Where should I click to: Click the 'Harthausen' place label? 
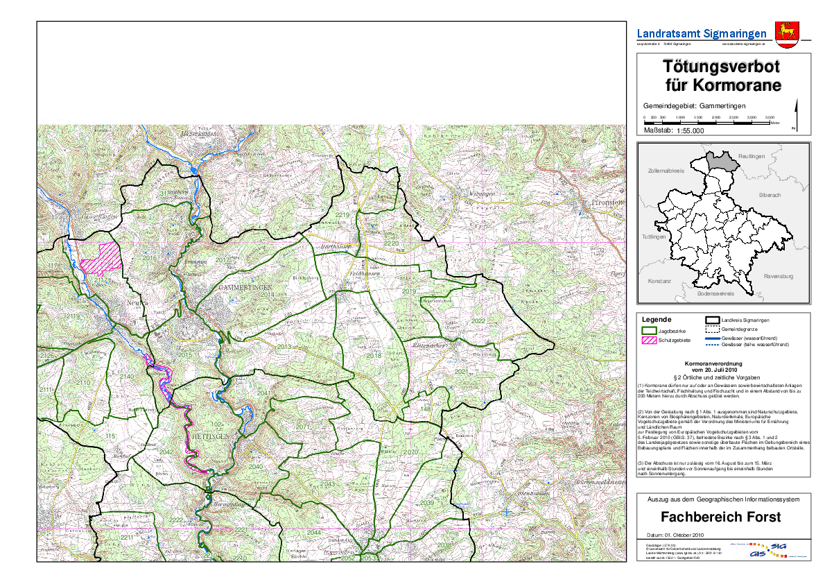335,246
